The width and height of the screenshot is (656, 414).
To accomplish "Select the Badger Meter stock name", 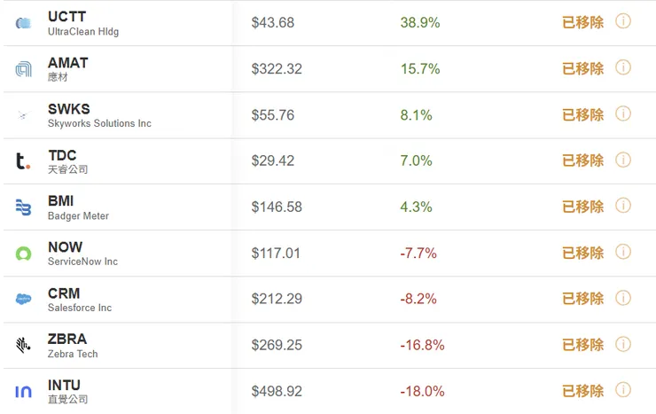I will click(78, 215).
